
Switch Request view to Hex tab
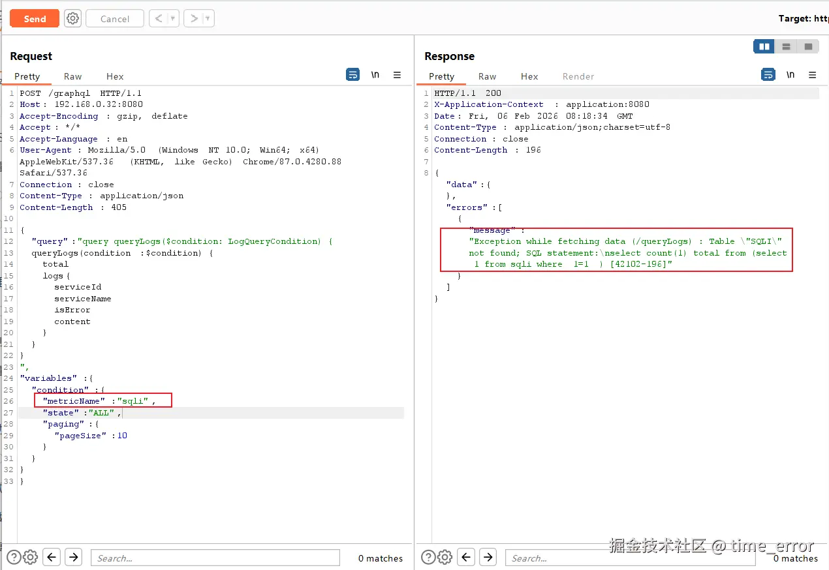[115, 76]
